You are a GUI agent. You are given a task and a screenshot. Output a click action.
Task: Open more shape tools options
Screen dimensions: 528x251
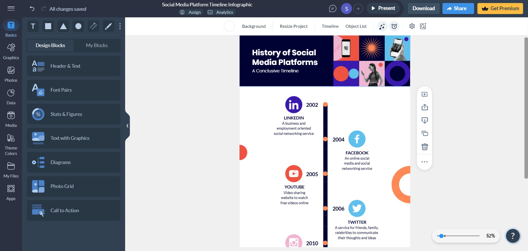click(120, 26)
